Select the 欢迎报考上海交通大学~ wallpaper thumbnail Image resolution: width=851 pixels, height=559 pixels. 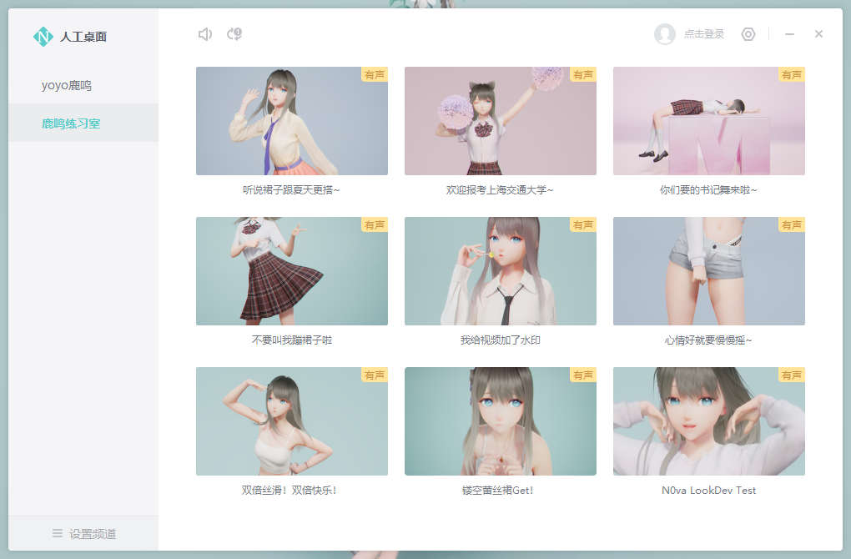[x=501, y=121]
